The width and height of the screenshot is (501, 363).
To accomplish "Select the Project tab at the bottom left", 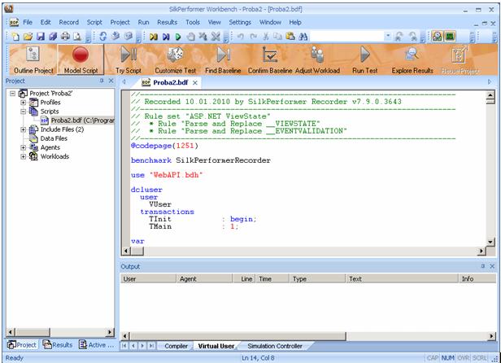I will (x=22, y=345).
